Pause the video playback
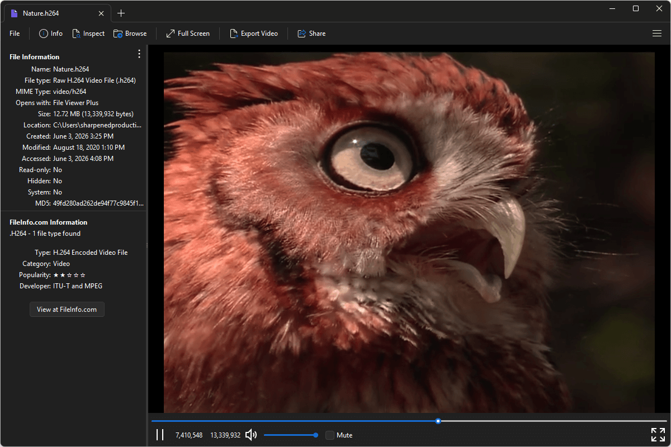 point(160,435)
